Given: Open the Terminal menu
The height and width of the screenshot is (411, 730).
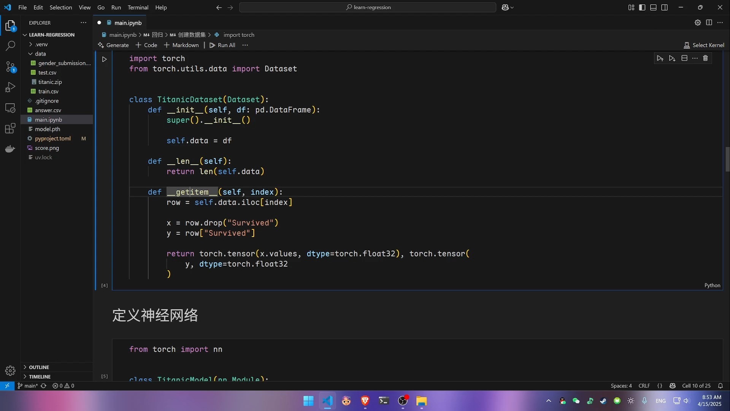Looking at the screenshot, I should (138, 8).
